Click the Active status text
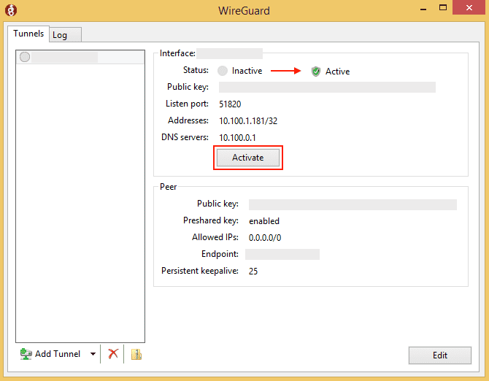The image size is (489, 381). point(337,72)
